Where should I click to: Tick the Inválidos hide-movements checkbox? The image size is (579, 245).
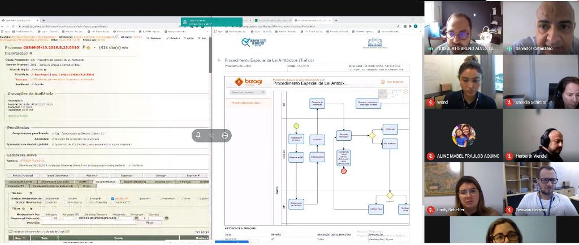(x=44, y=202)
